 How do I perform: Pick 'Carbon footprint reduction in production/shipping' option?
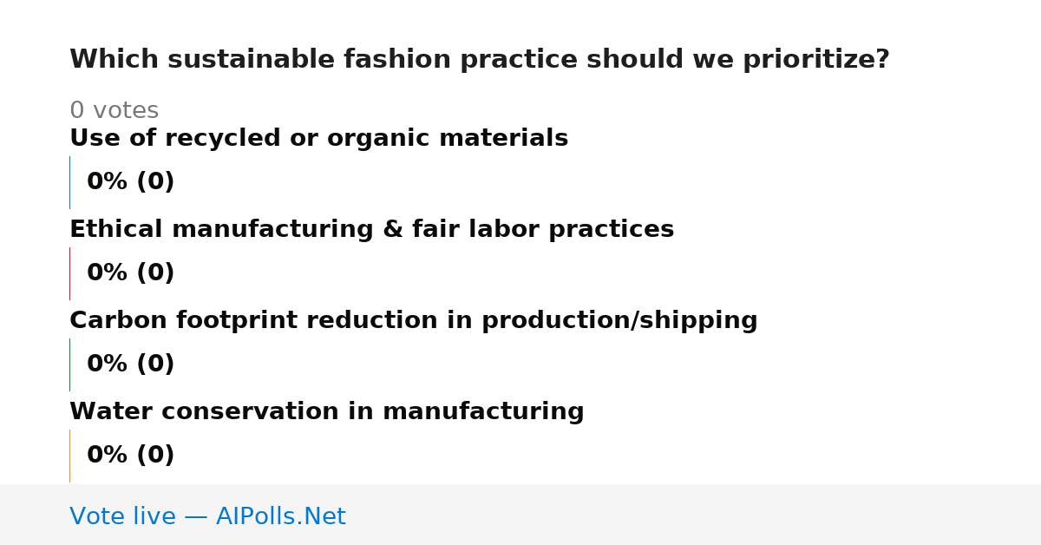click(414, 320)
